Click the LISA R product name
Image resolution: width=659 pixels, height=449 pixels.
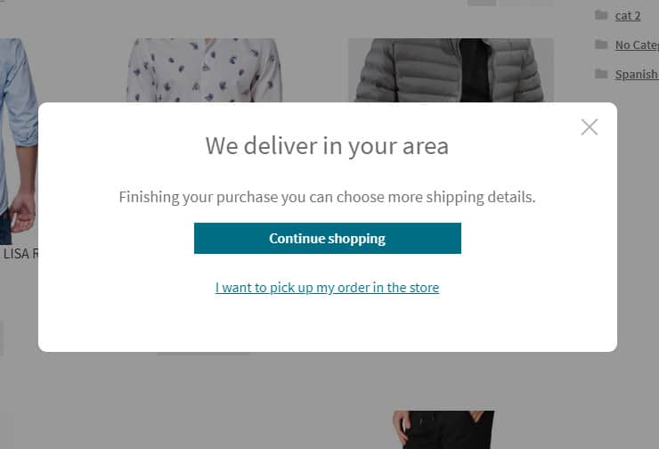(20, 254)
